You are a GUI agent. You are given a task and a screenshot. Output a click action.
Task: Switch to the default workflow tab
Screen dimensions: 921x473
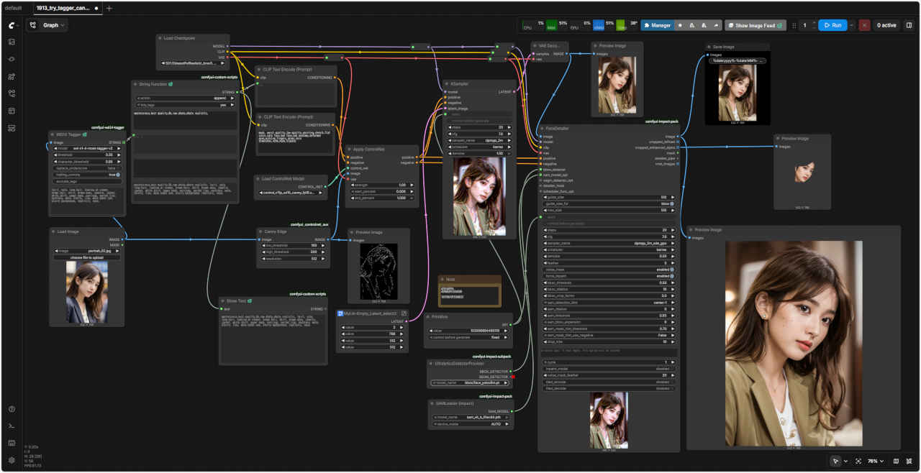tap(14, 8)
